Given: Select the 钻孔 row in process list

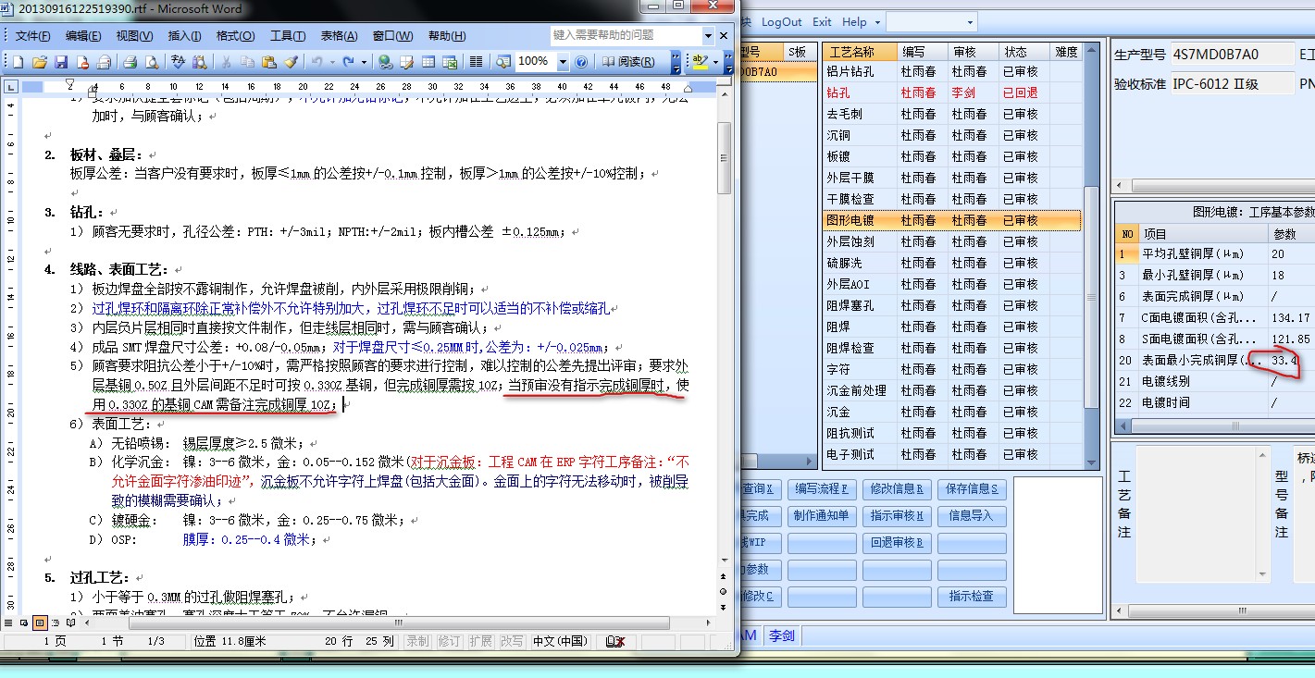Looking at the screenshot, I should [x=953, y=92].
